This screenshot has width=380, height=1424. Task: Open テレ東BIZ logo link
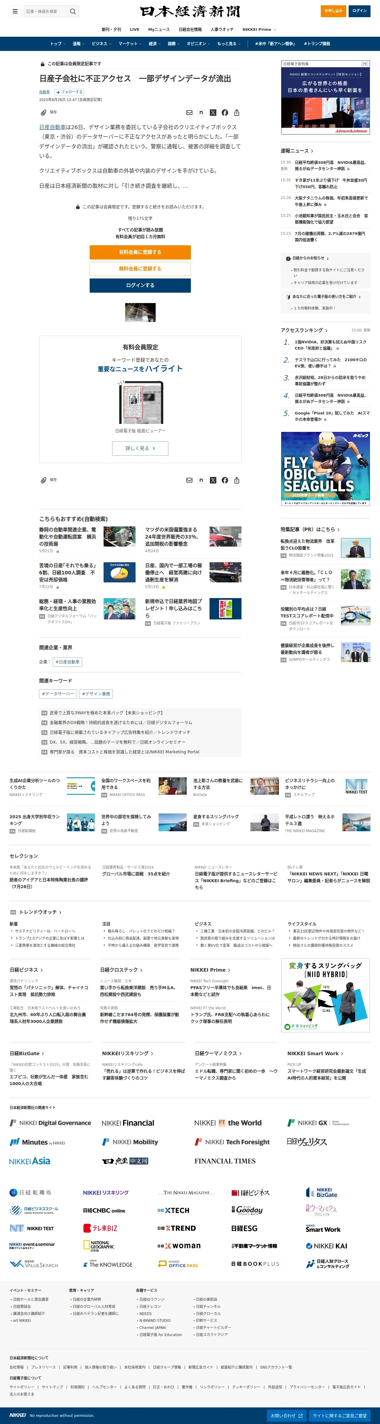pyautogui.click(x=100, y=1228)
